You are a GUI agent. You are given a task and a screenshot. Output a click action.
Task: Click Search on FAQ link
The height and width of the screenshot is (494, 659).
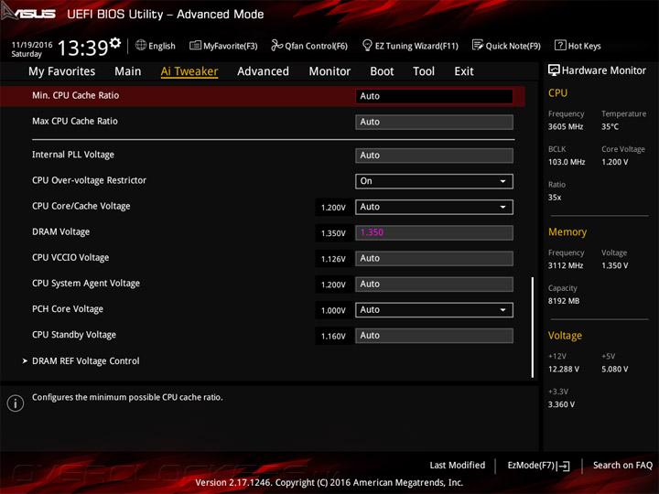click(x=622, y=465)
